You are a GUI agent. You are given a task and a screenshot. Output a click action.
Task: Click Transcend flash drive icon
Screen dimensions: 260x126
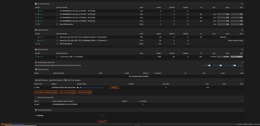[57, 56]
